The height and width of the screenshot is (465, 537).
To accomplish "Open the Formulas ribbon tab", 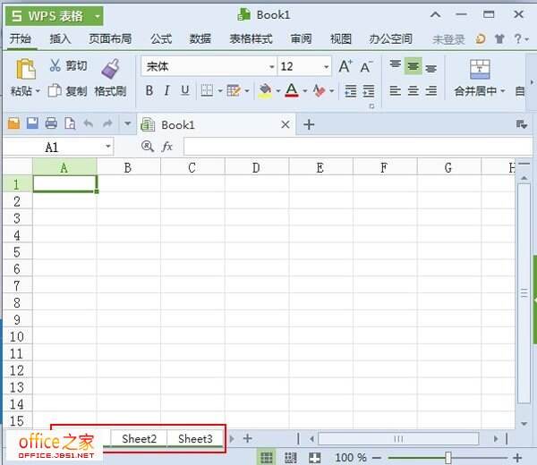I will 161,39.
